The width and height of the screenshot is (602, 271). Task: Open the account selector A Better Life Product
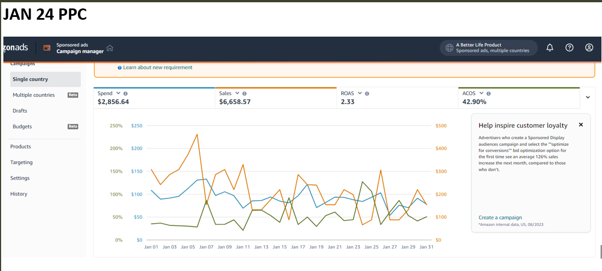[x=488, y=48]
